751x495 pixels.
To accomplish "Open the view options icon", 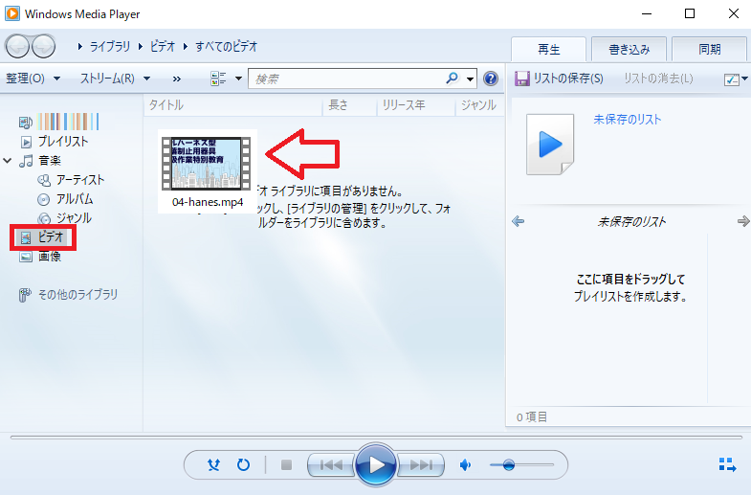I will pos(218,79).
